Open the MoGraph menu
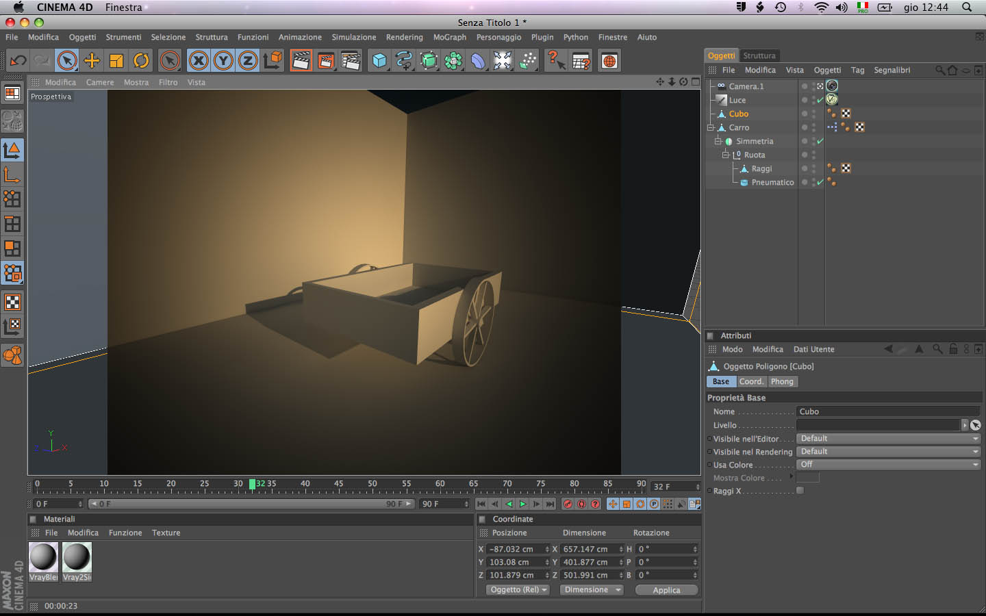986x616 pixels. point(449,38)
